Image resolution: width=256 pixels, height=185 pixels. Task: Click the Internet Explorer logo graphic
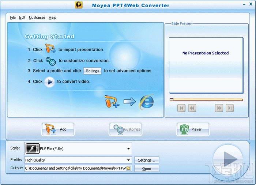[146, 102]
